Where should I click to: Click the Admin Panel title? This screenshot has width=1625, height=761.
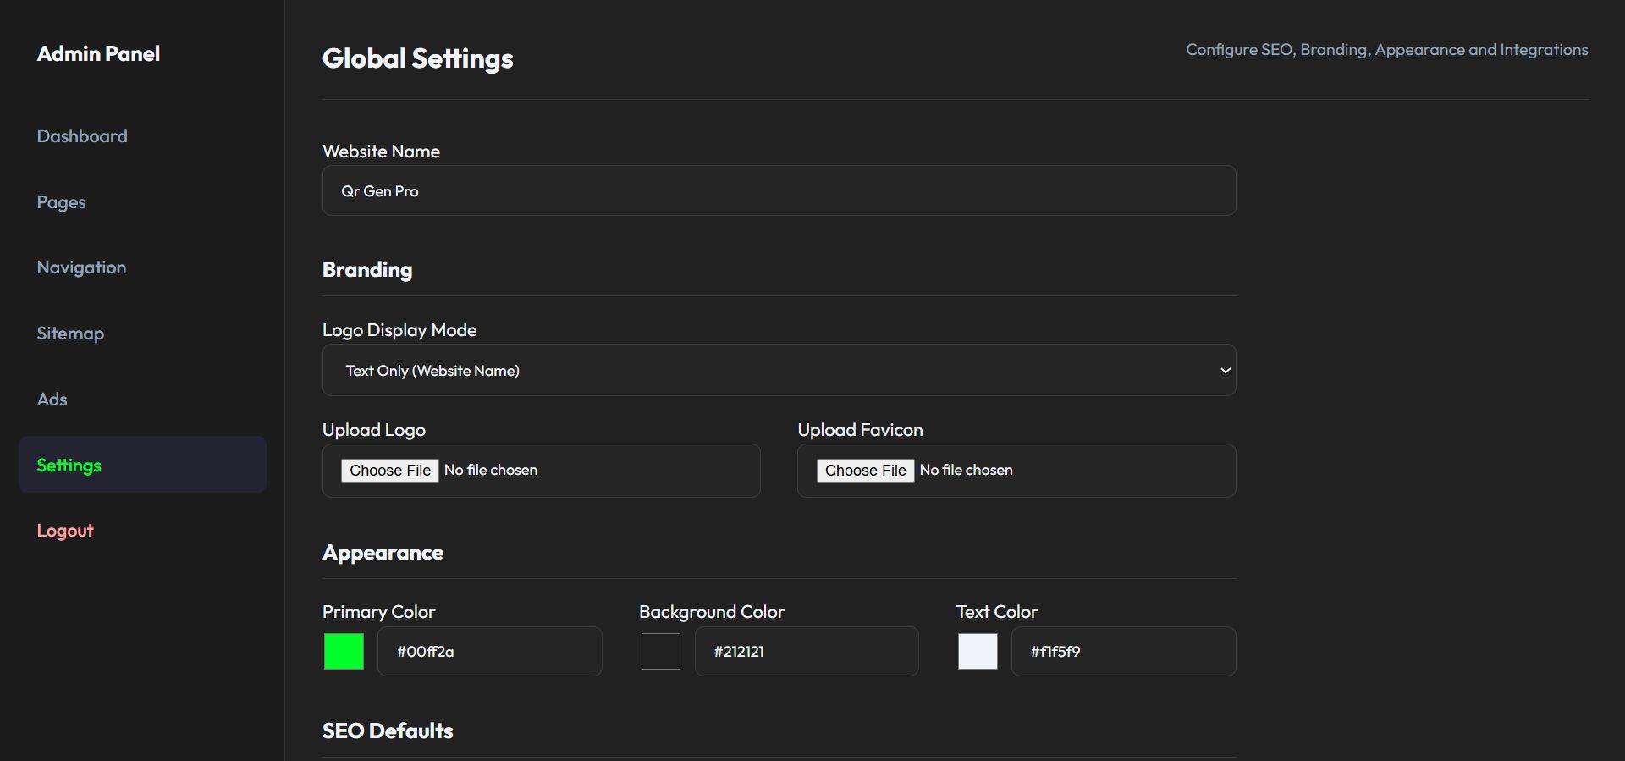[98, 54]
